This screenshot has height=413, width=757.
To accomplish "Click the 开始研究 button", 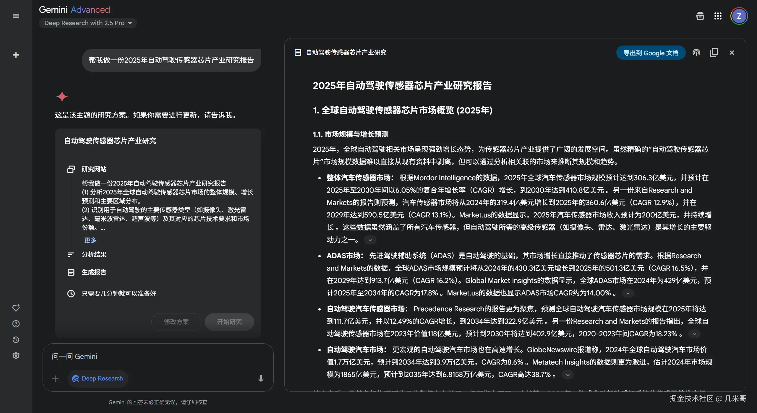I will coord(229,322).
